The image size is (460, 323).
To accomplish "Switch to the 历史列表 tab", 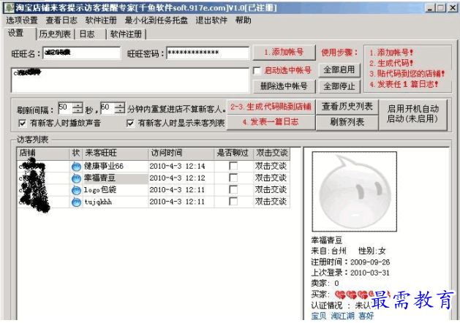I will [55, 34].
